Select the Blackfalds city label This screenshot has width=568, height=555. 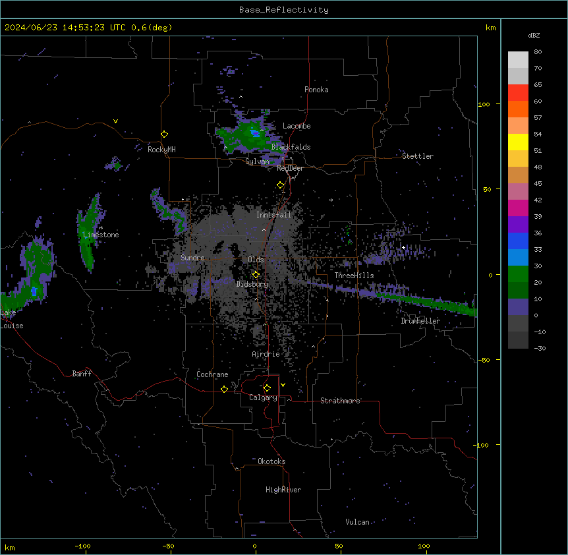[291, 147]
